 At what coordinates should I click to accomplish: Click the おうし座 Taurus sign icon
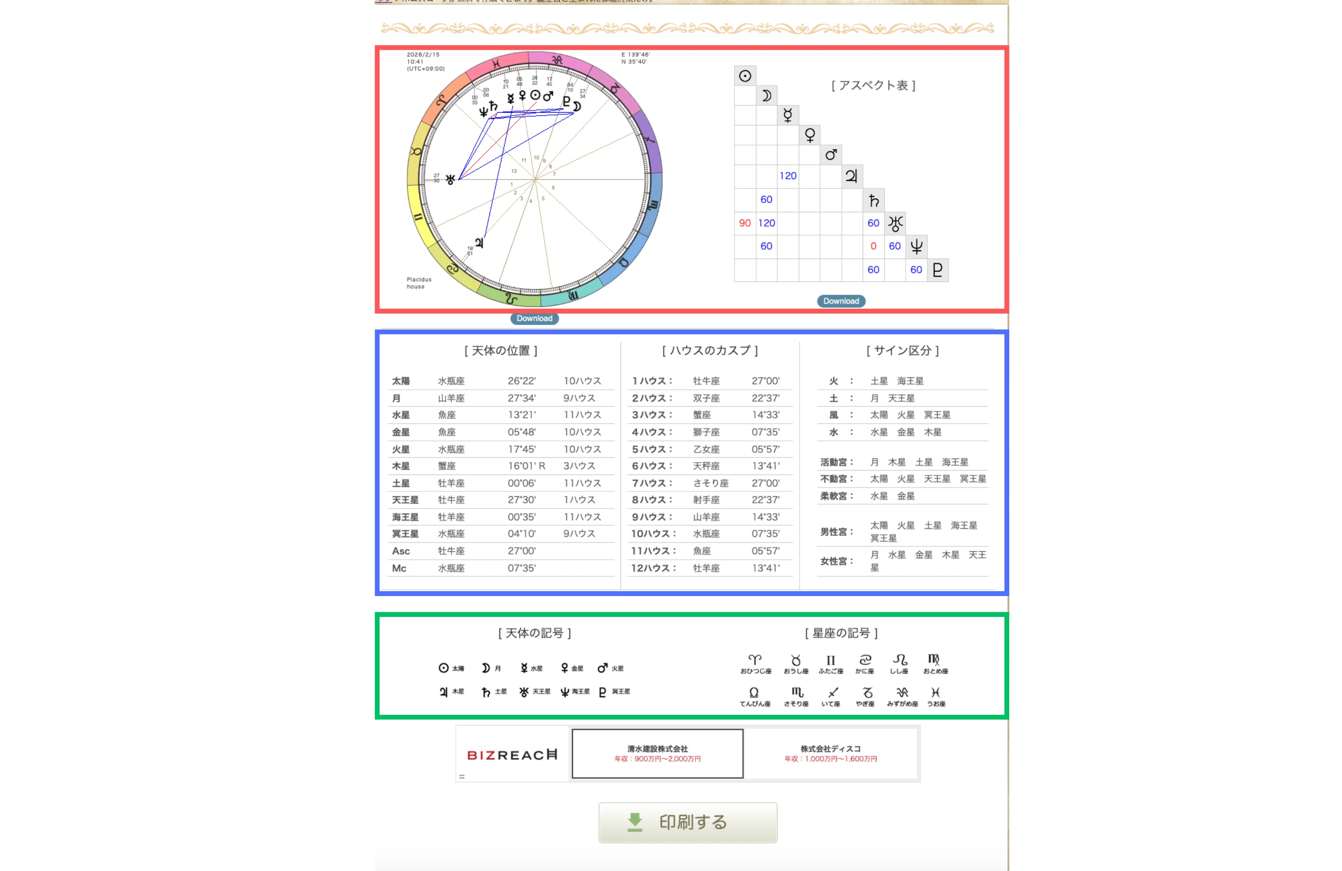[x=796, y=660]
